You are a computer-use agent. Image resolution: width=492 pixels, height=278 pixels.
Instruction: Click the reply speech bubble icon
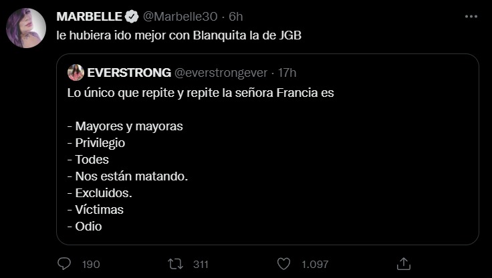tap(64, 264)
